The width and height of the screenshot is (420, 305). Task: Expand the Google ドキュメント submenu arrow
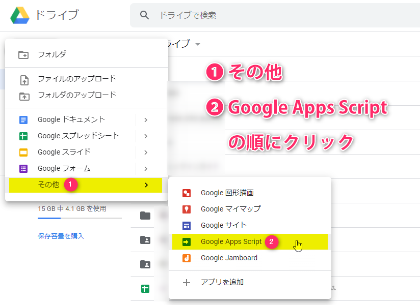(146, 120)
